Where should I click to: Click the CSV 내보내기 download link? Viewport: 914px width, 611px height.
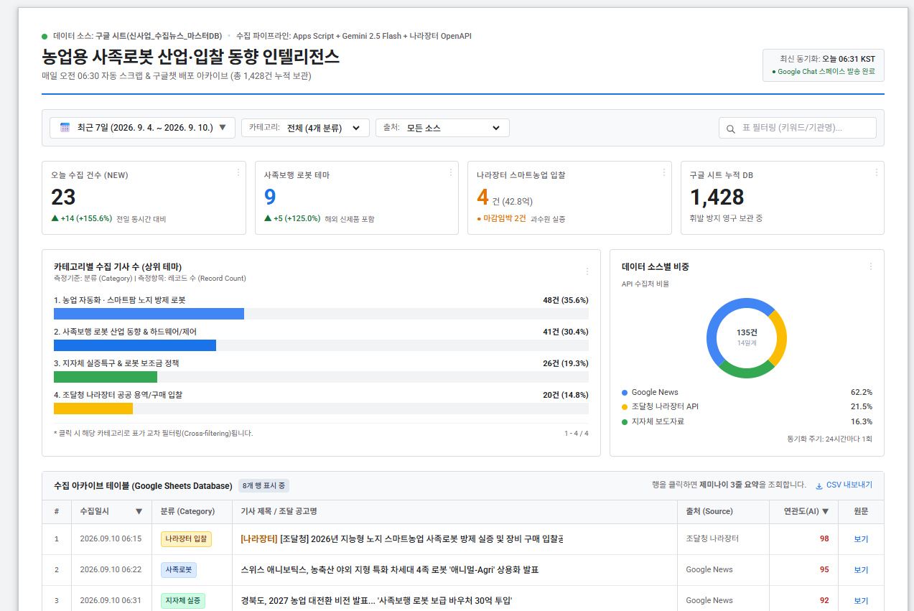(x=844, y=485)
